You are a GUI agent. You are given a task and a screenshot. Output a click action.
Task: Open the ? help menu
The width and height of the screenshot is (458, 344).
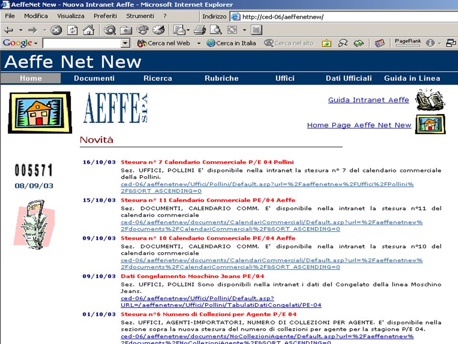[x=165, y=16]
